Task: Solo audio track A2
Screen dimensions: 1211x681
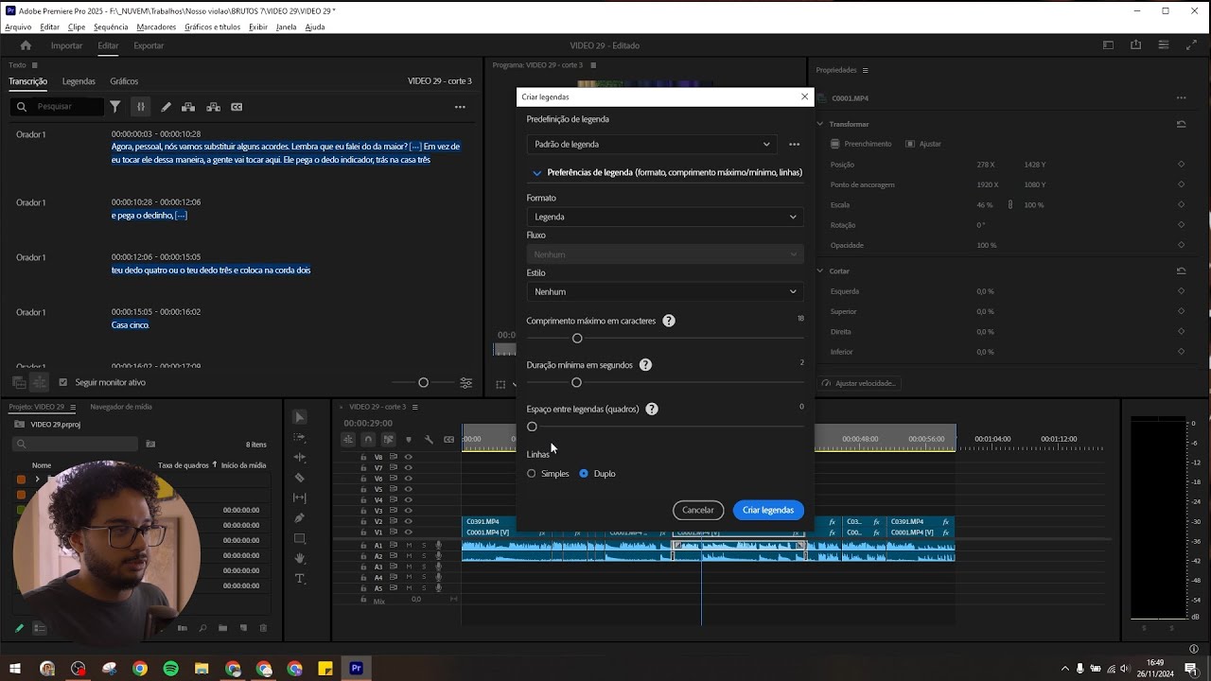Action: coord(424,556)
